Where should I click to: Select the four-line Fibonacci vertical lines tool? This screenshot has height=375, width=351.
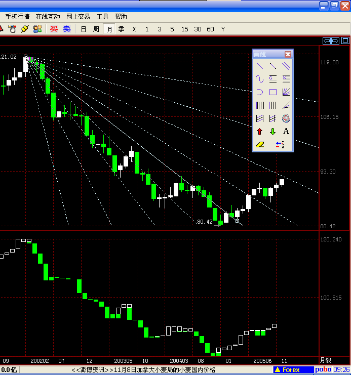tap(273, 105)
